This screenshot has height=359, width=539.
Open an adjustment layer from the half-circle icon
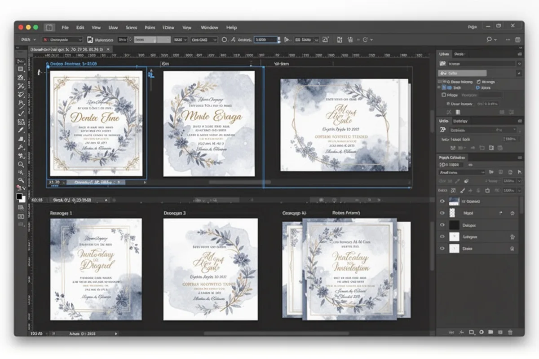click(482, 332)
